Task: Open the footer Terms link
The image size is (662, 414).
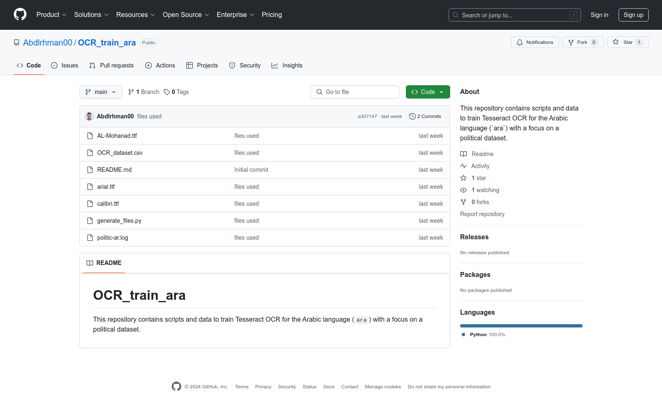Action: pyautogui.click(x=242, y=387)
